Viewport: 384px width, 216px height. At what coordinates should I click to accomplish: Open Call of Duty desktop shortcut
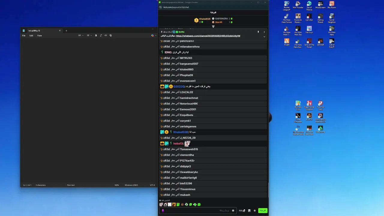[332, 43]
